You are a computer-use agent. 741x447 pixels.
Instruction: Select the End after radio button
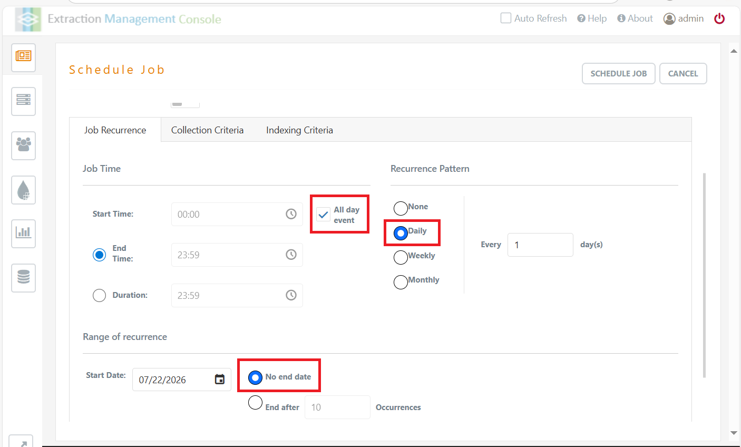point(255,403)
